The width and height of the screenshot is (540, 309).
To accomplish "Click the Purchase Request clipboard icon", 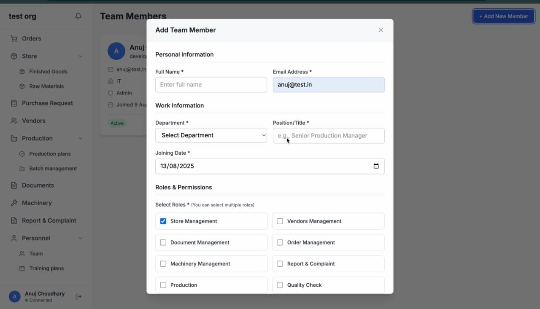I will pos(14,103).
